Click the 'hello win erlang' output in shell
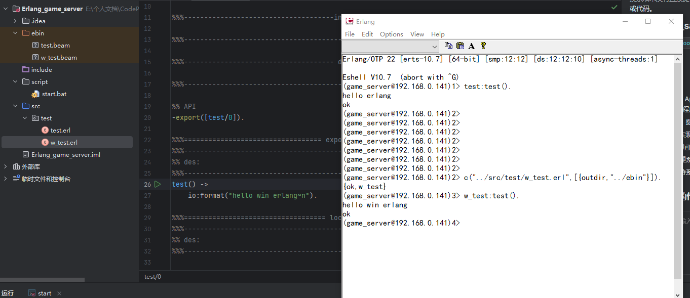The height and width of the screenshot is (298, 690). [375, 205]
